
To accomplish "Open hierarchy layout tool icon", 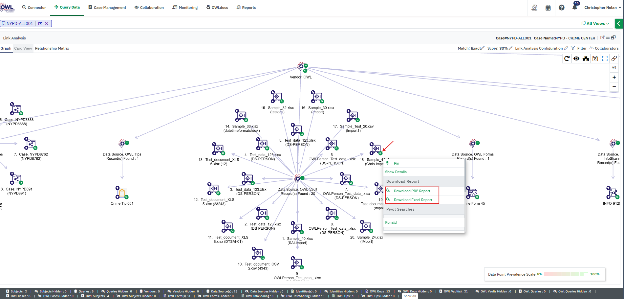I will click(586, 59).
